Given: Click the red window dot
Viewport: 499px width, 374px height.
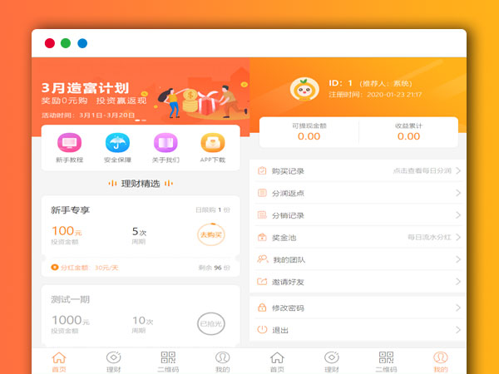Looking at the screenshot, I should pos(50,43).
